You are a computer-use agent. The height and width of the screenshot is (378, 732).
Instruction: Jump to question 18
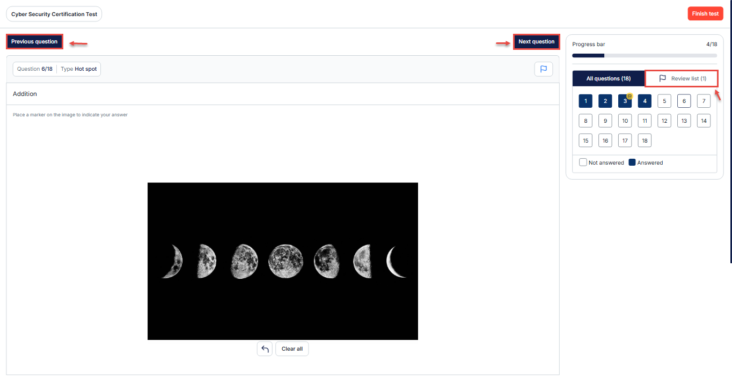click(x=645, y=140)
